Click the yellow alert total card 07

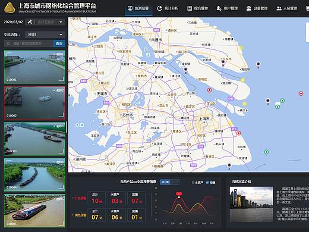(x=97, y=215)
